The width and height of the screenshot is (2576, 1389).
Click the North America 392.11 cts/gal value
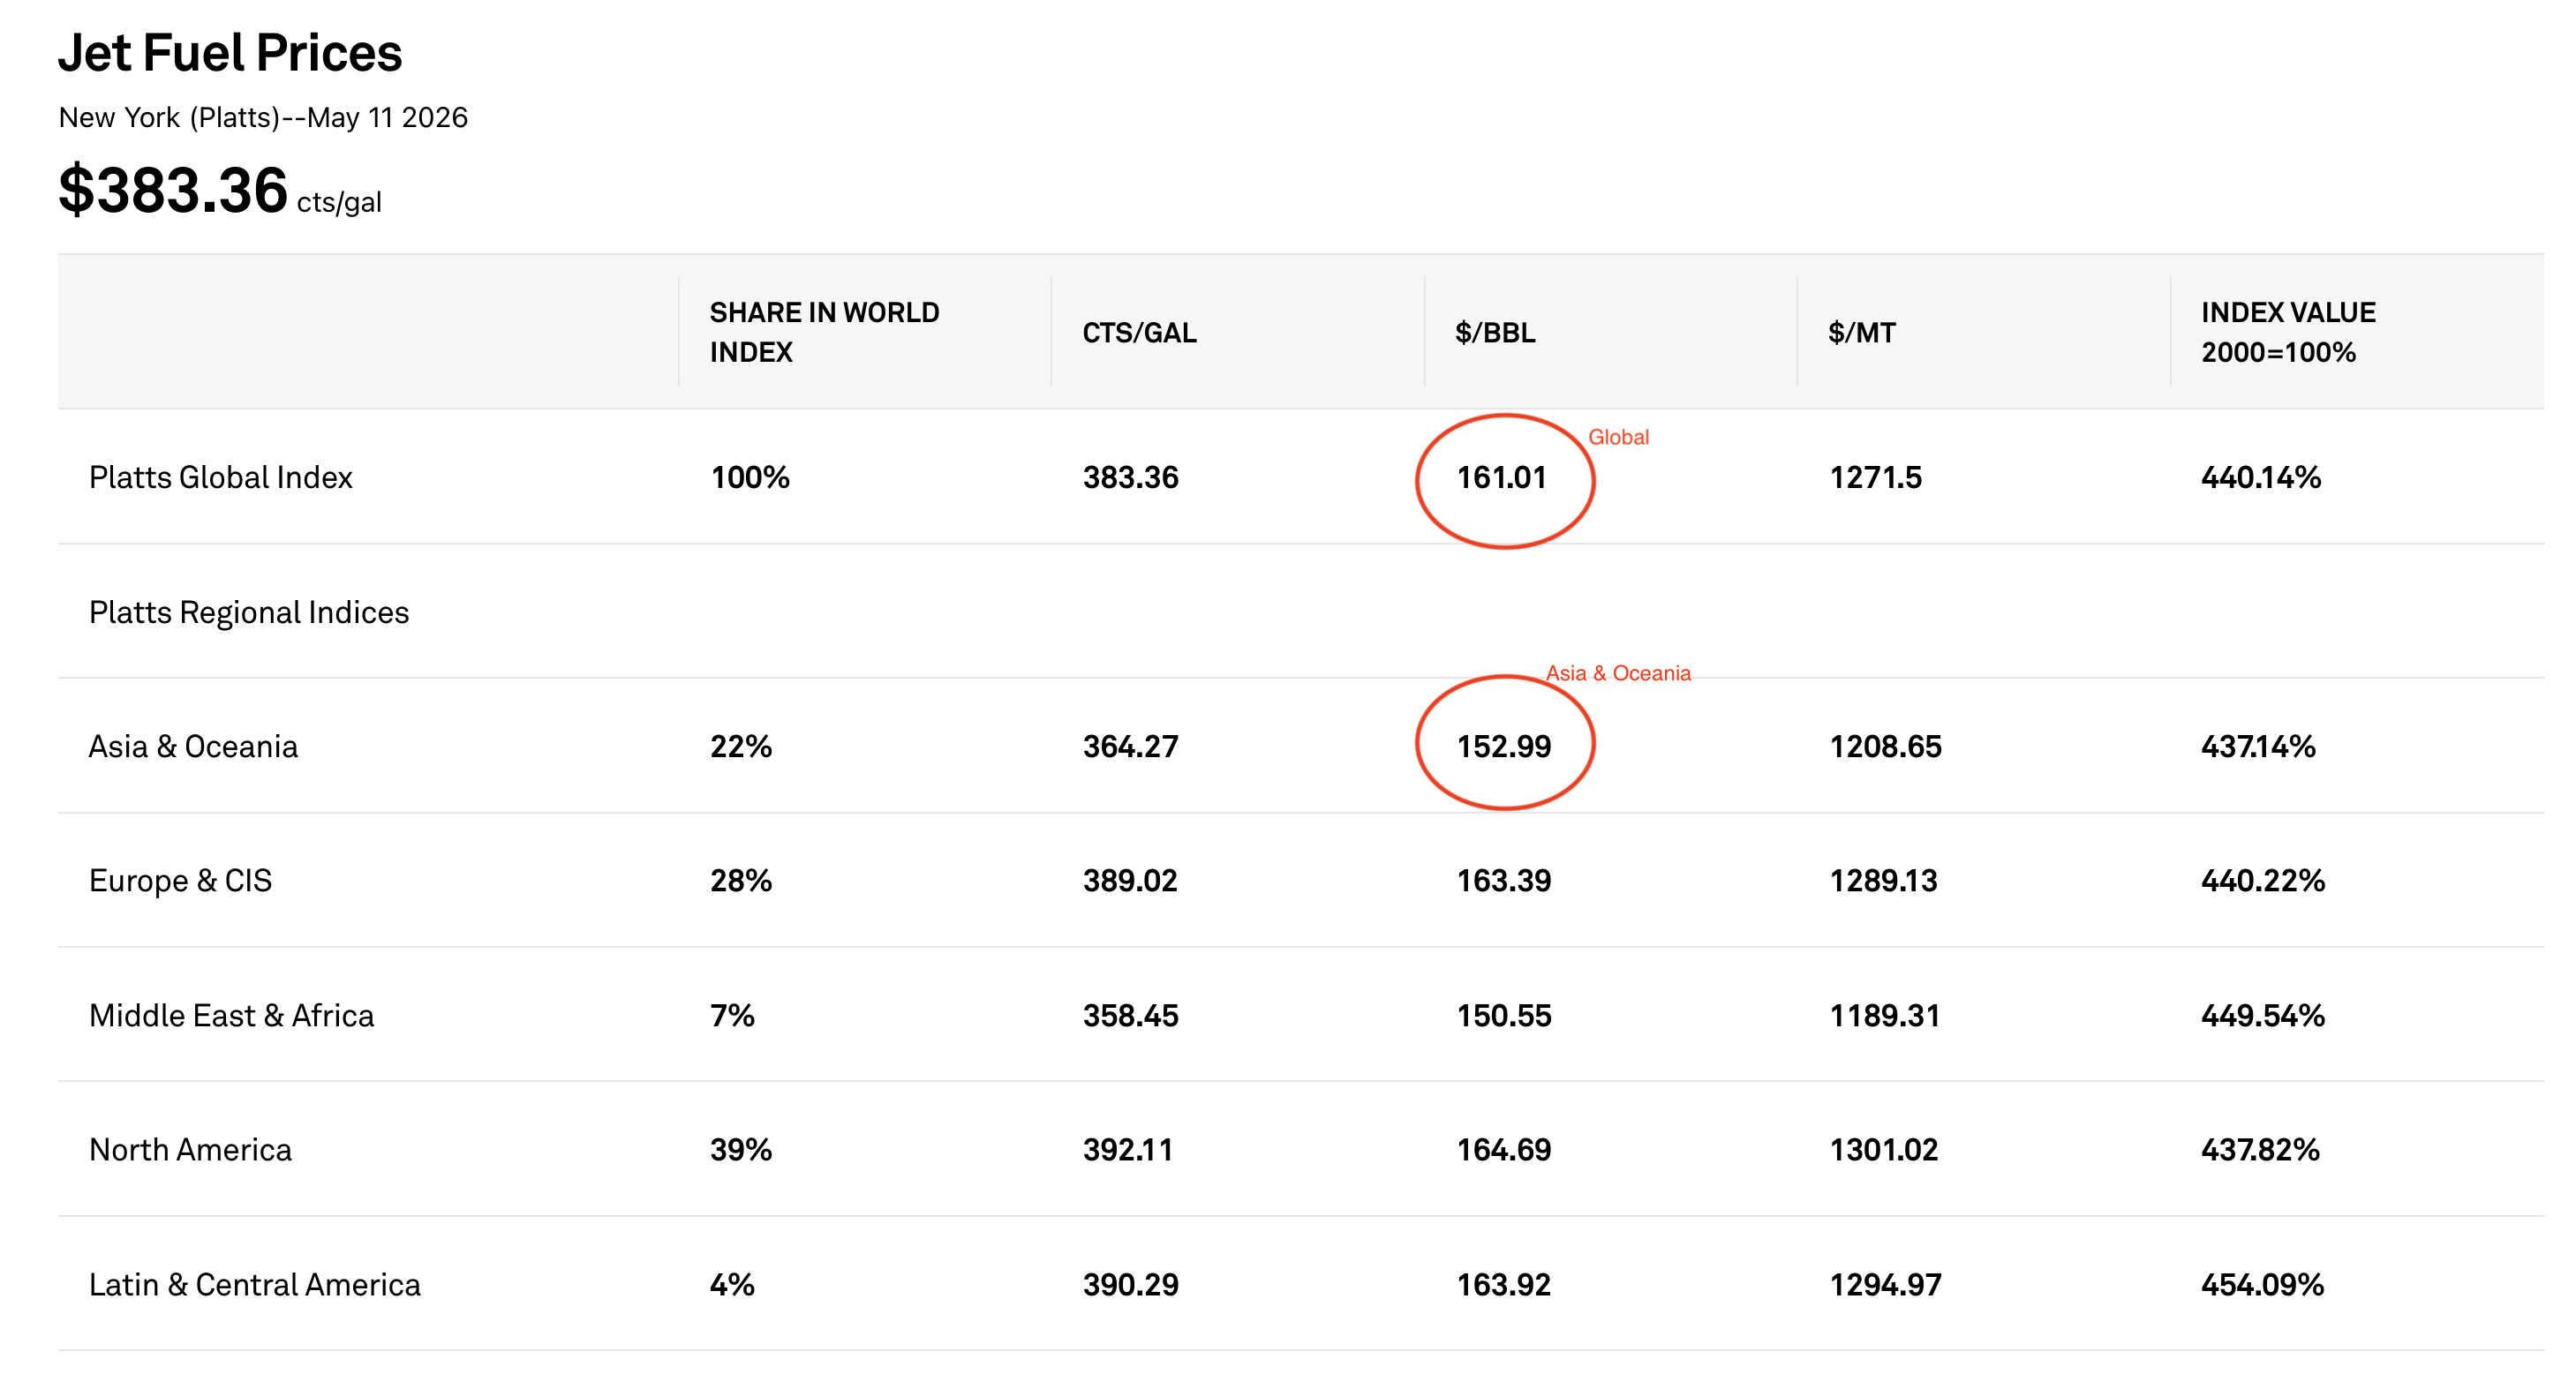[1128, 1149]
